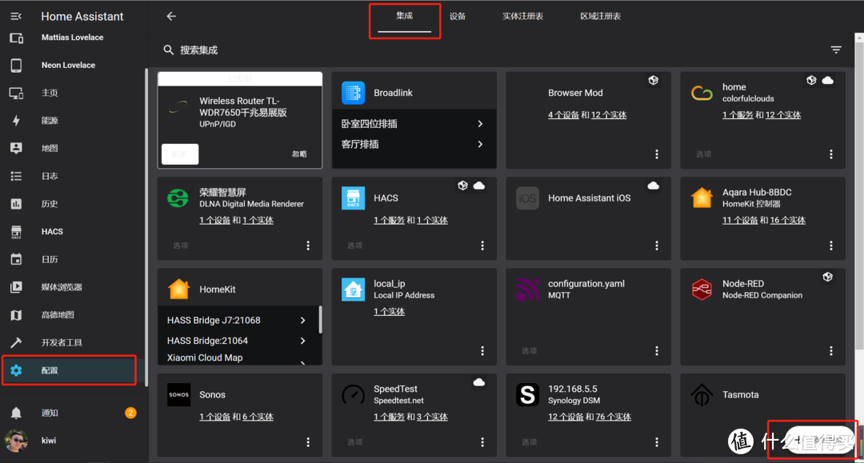Open the filter options icon beside search
Viewport: 864px width, 463px height.
(836, 50)
